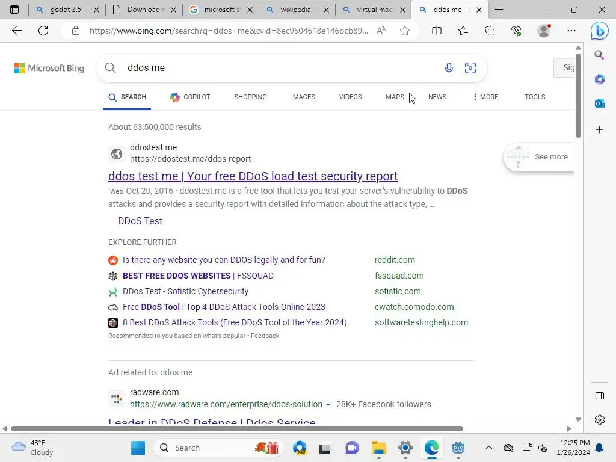Screen dimensions: 616x462
Task: Open File Explorer taskbar icon
Action: pos(379,448)
